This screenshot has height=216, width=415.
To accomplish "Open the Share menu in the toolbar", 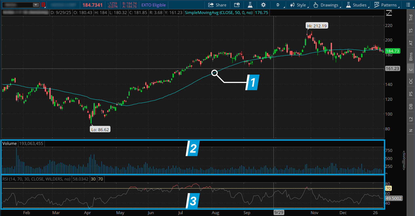I will [x=217, y=5].
